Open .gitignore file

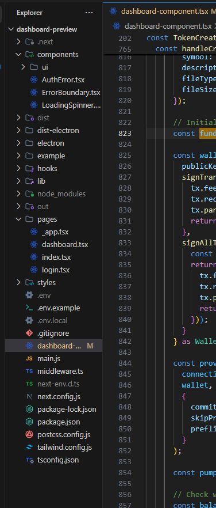pos(53,333)
